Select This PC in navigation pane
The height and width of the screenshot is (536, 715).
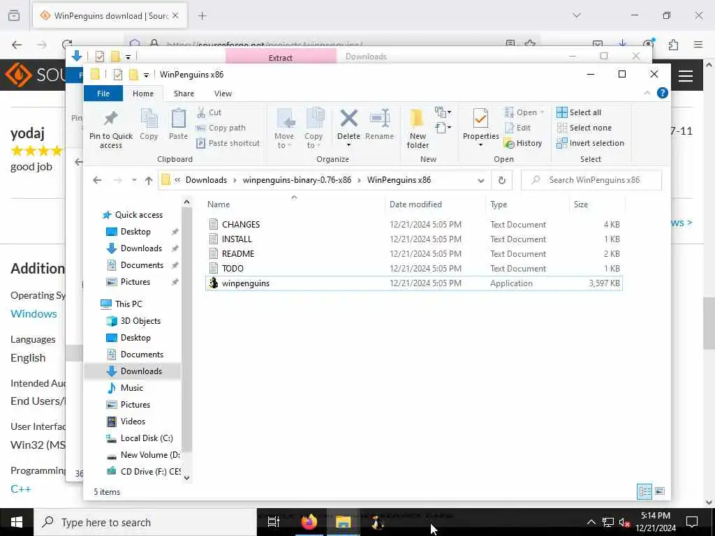tap(121, 304)
